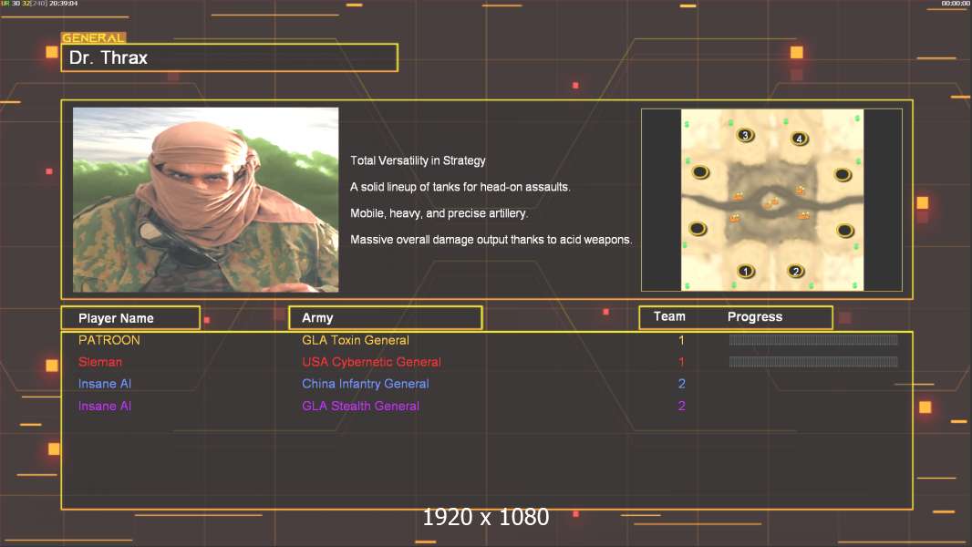The width and height of the screenshot is (972, 547).
Task: Pick start position 3 marker on map
Action: [x=745, y=135]
